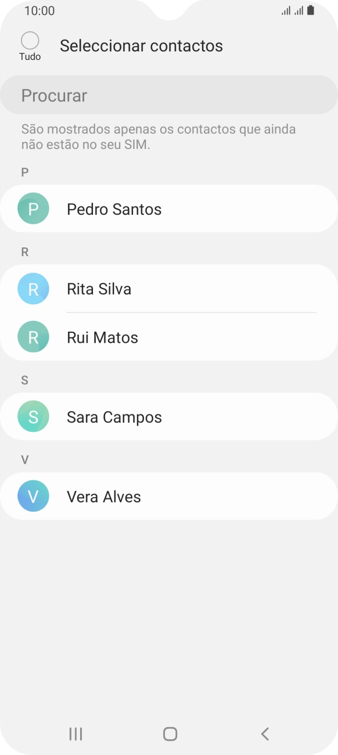The height and width of the screenshot is (755, 338).
Task: Tap the letter S section header
Action: [24, 380]
